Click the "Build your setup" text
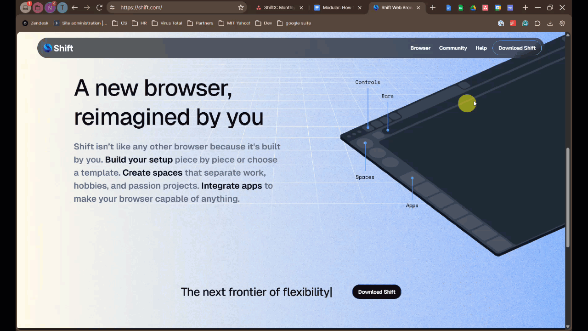The width and height of the screenshot is (588, 331). tap(139, 160)
